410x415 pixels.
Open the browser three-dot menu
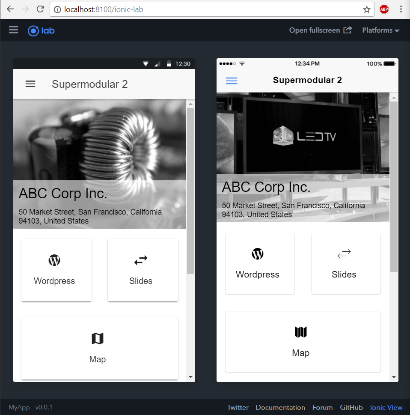(401, 9)
